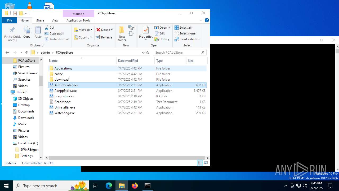Expand the Open dropdown arrow

(169, 28)
